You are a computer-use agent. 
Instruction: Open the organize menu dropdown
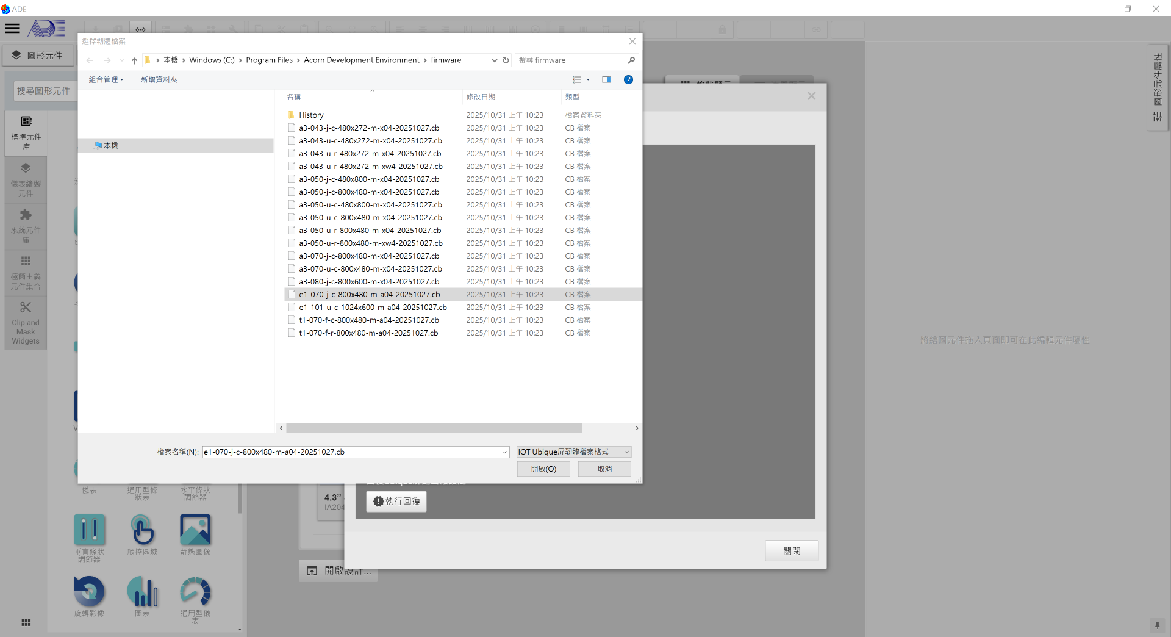[x=106, y=80]
